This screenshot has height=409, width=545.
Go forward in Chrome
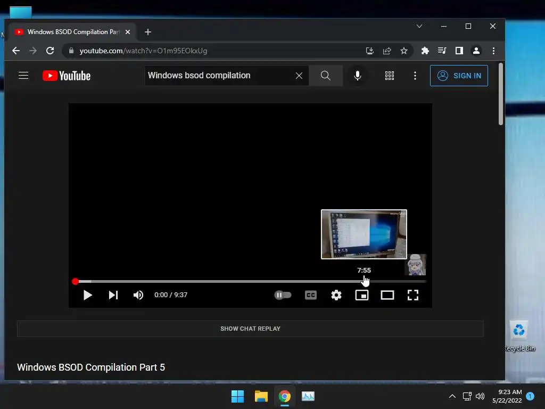point(33,51)
